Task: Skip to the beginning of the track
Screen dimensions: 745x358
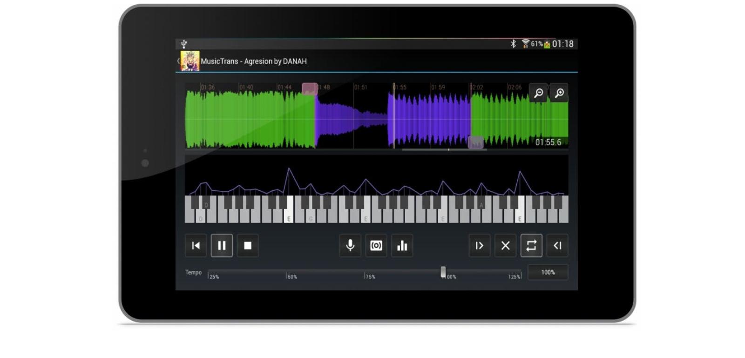Action: point(196,245)
